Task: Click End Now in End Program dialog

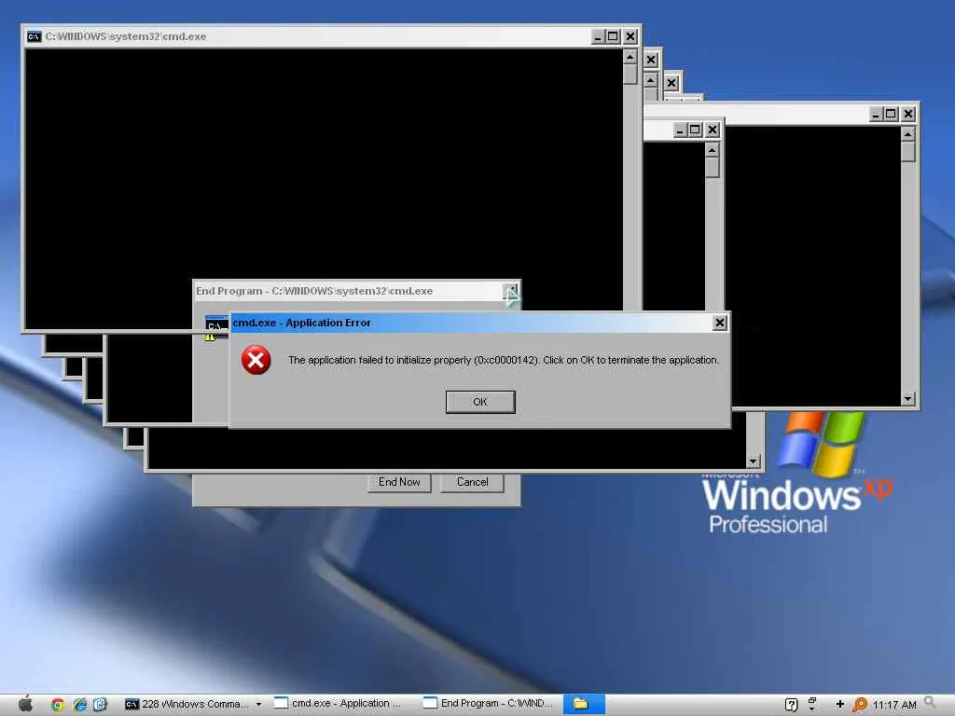Action: point(399,482)
